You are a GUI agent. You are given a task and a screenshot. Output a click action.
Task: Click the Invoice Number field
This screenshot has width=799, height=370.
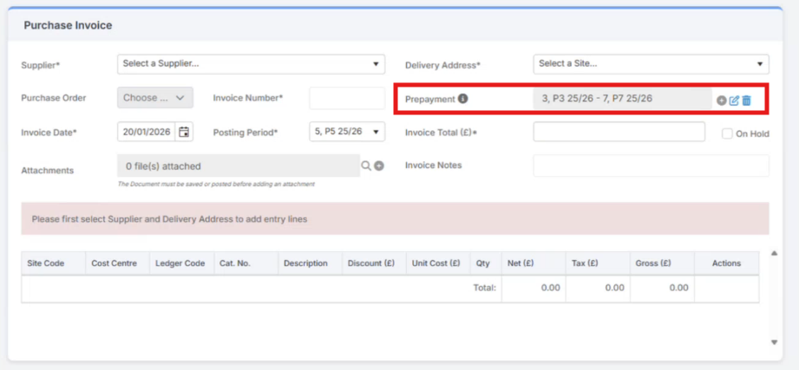(347, 98)
